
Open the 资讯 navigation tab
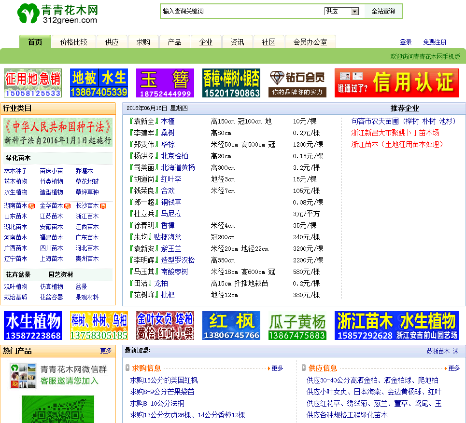237,42
